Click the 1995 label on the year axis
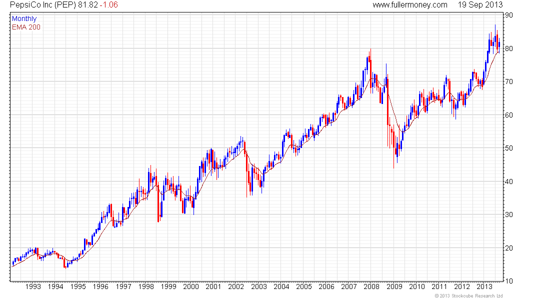 78,286
